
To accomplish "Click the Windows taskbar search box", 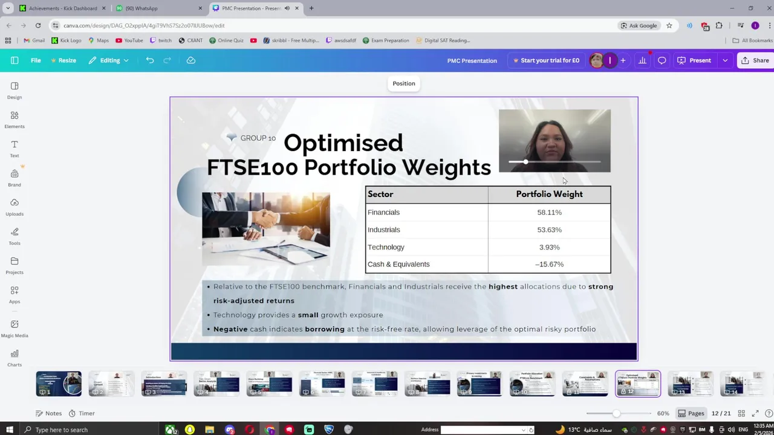I will click(91, 430).
